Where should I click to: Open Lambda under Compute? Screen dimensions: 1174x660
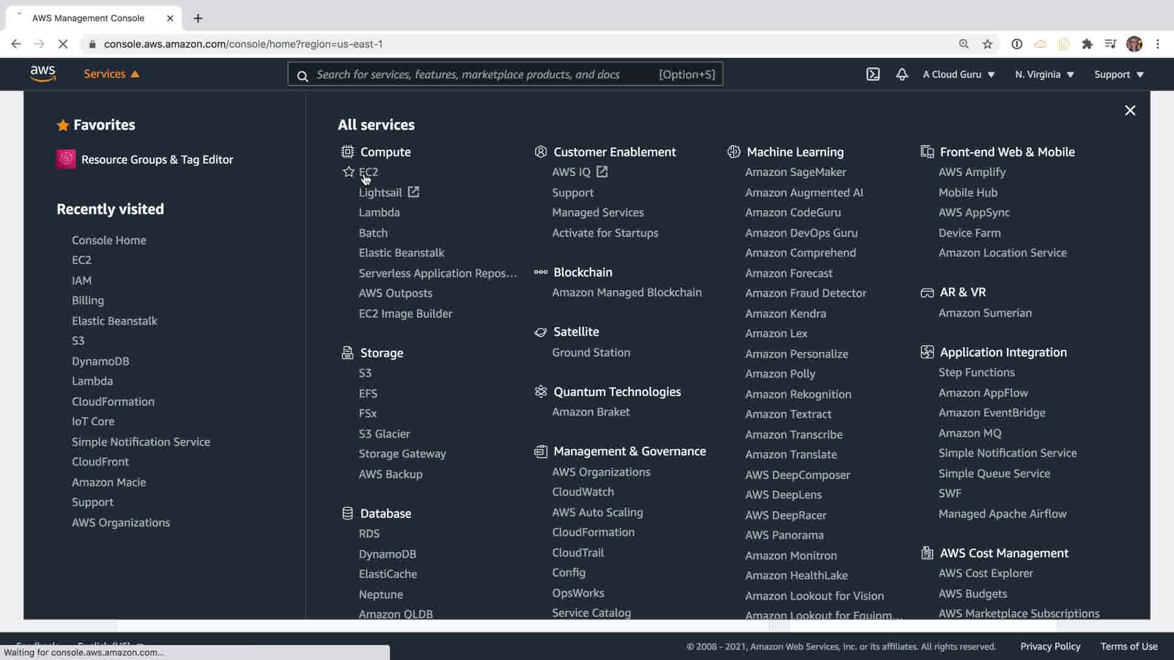pos(379,212)
